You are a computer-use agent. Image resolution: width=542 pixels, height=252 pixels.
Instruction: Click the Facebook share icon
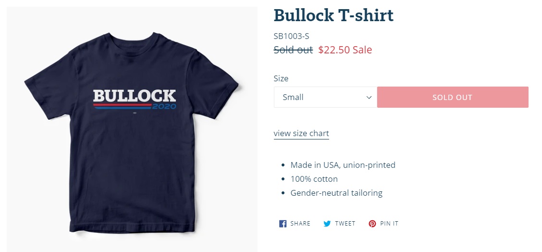tap(283, 224)
